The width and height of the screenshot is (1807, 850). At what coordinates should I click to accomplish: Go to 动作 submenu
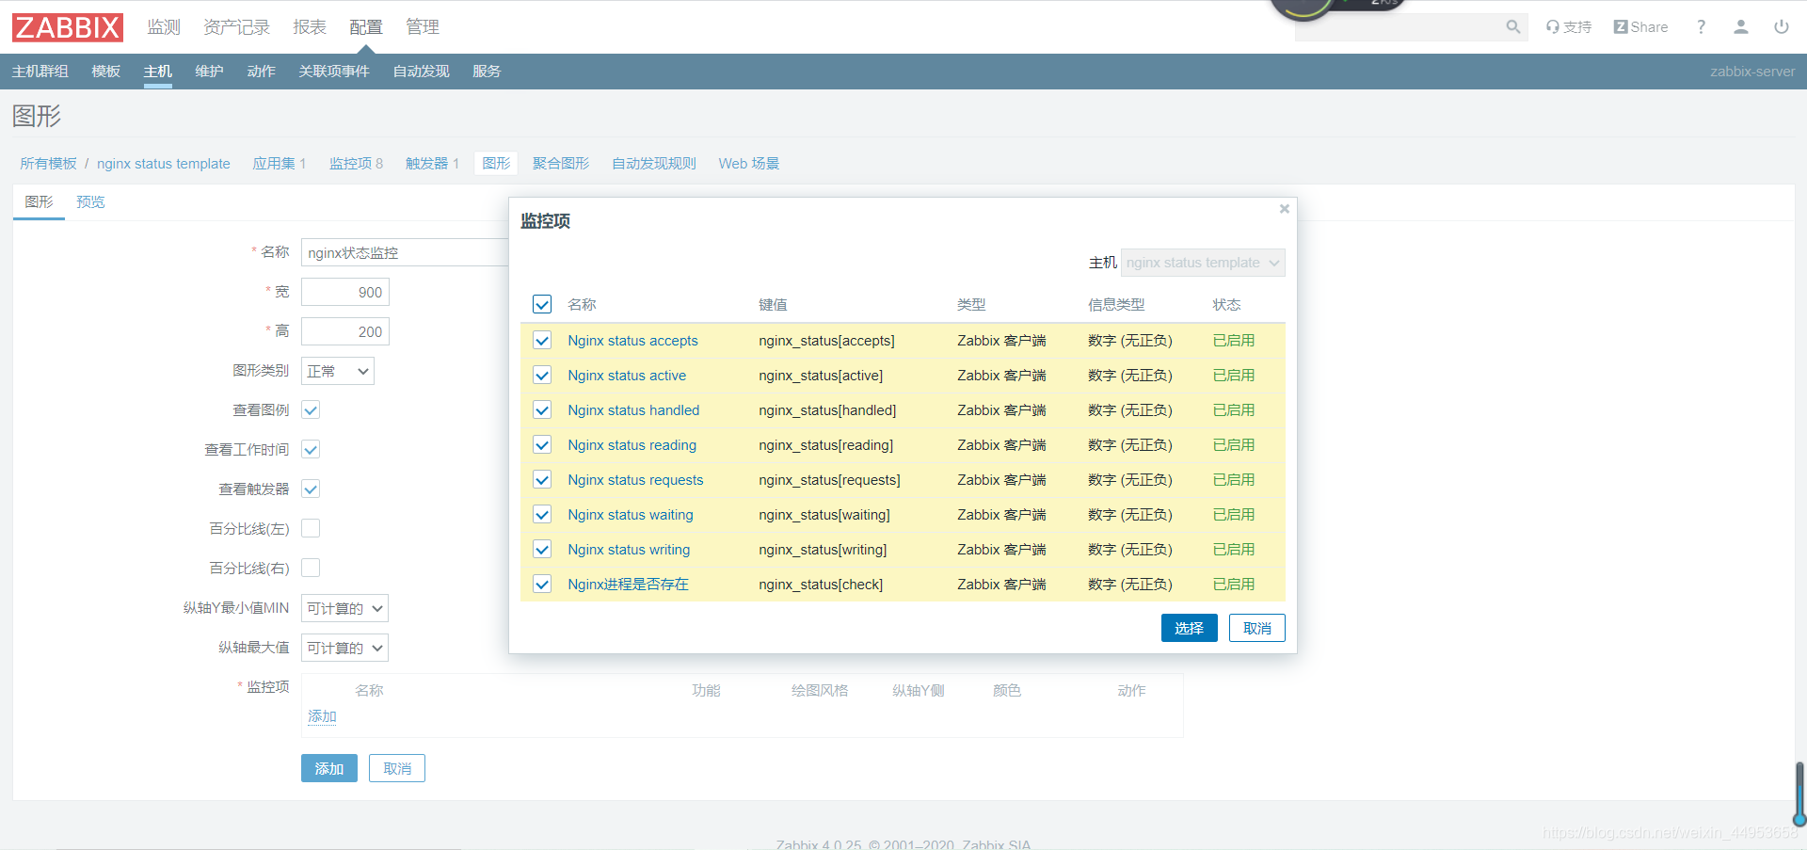261,72
